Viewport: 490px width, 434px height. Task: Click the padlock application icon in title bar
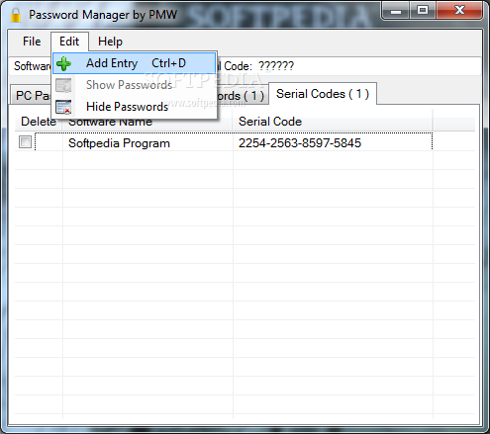pos(16,15)
